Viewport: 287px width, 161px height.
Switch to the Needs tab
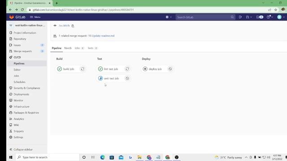tap(68, 48)
